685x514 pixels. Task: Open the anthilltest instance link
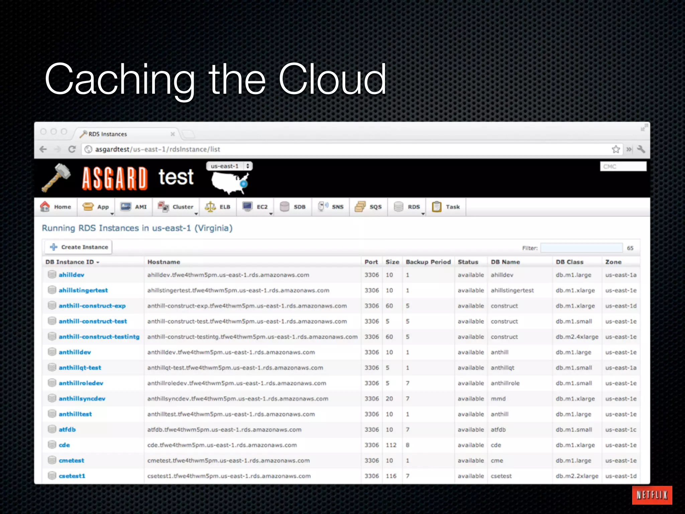click(x=75, y=414)
